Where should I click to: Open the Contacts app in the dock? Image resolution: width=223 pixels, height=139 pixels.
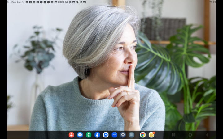[x=72, y=135]
